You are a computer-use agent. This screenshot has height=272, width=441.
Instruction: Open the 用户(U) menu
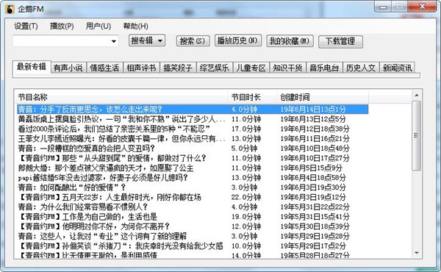click(98, 26)
